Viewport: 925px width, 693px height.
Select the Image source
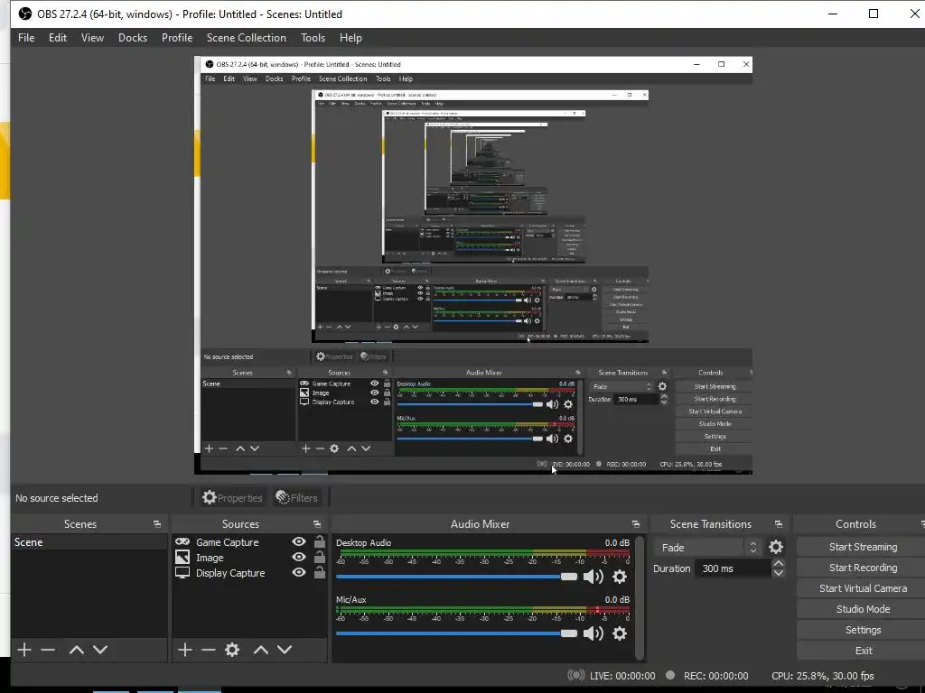[x=210, y=558]
